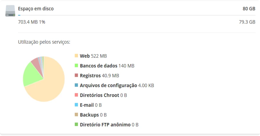Click the Arquivos de configuração legend label
This screenshot has height=136, width=260.
[x=109, y=86]
